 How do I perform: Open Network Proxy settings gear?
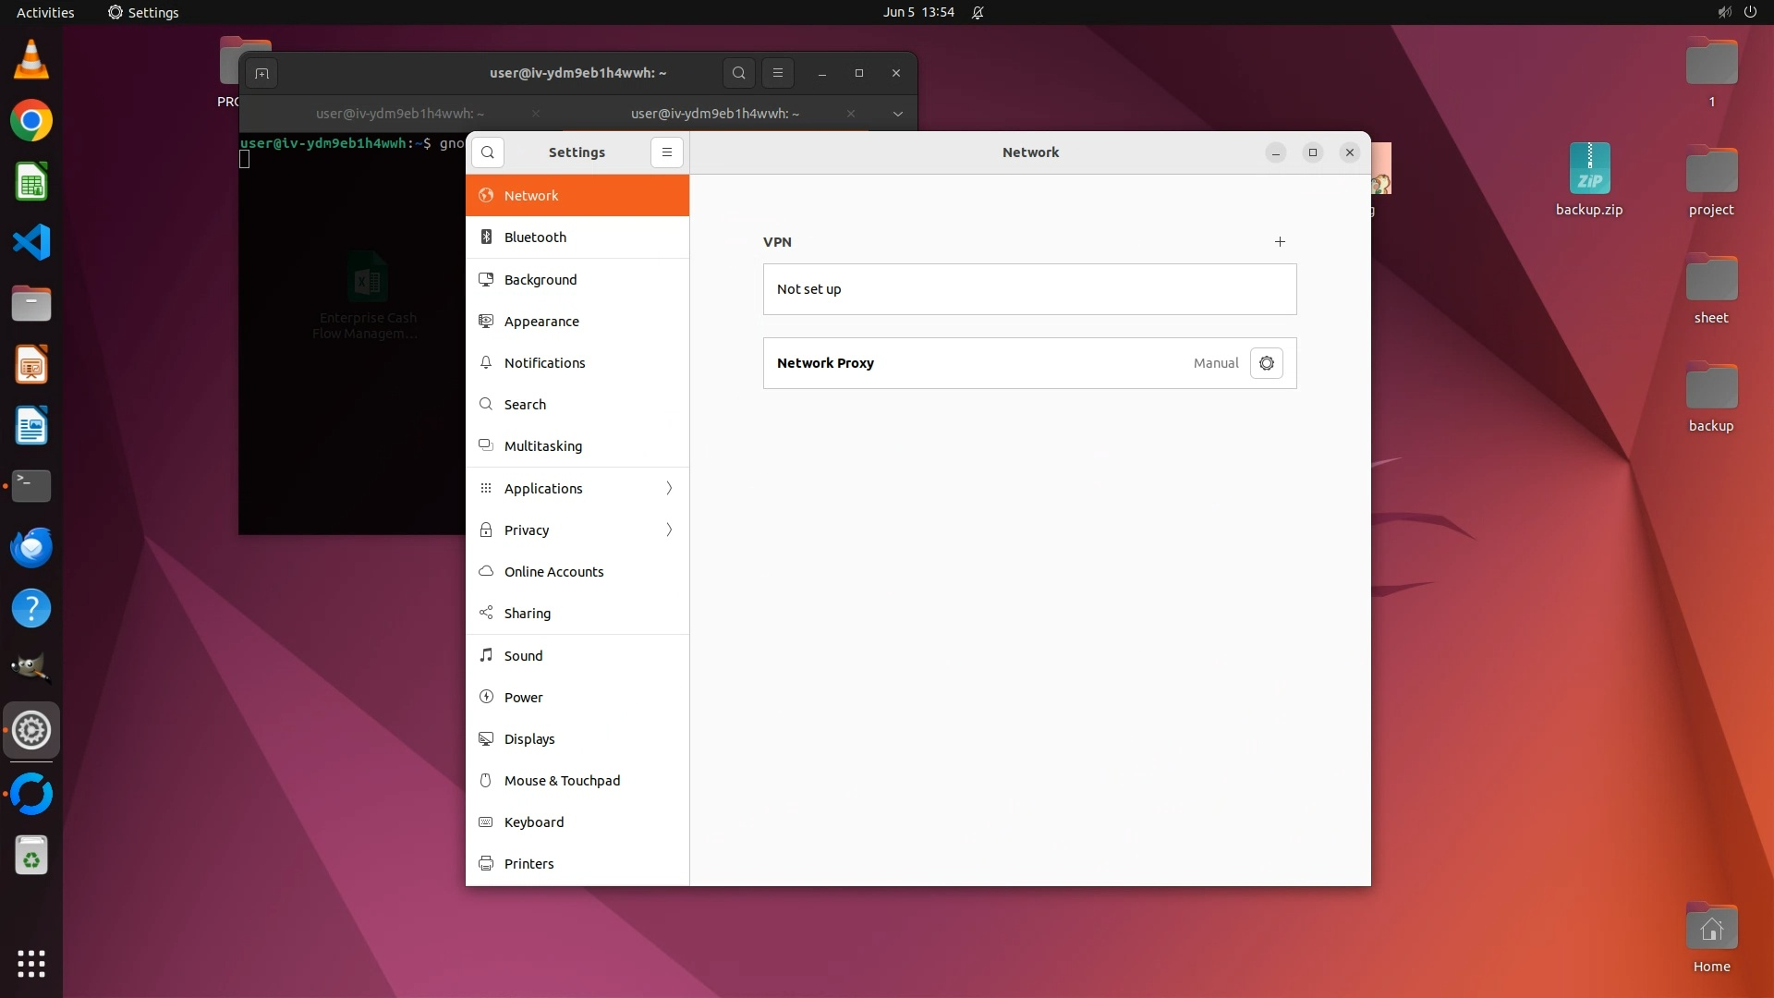pyautogui.click(x=1266, y=363)
